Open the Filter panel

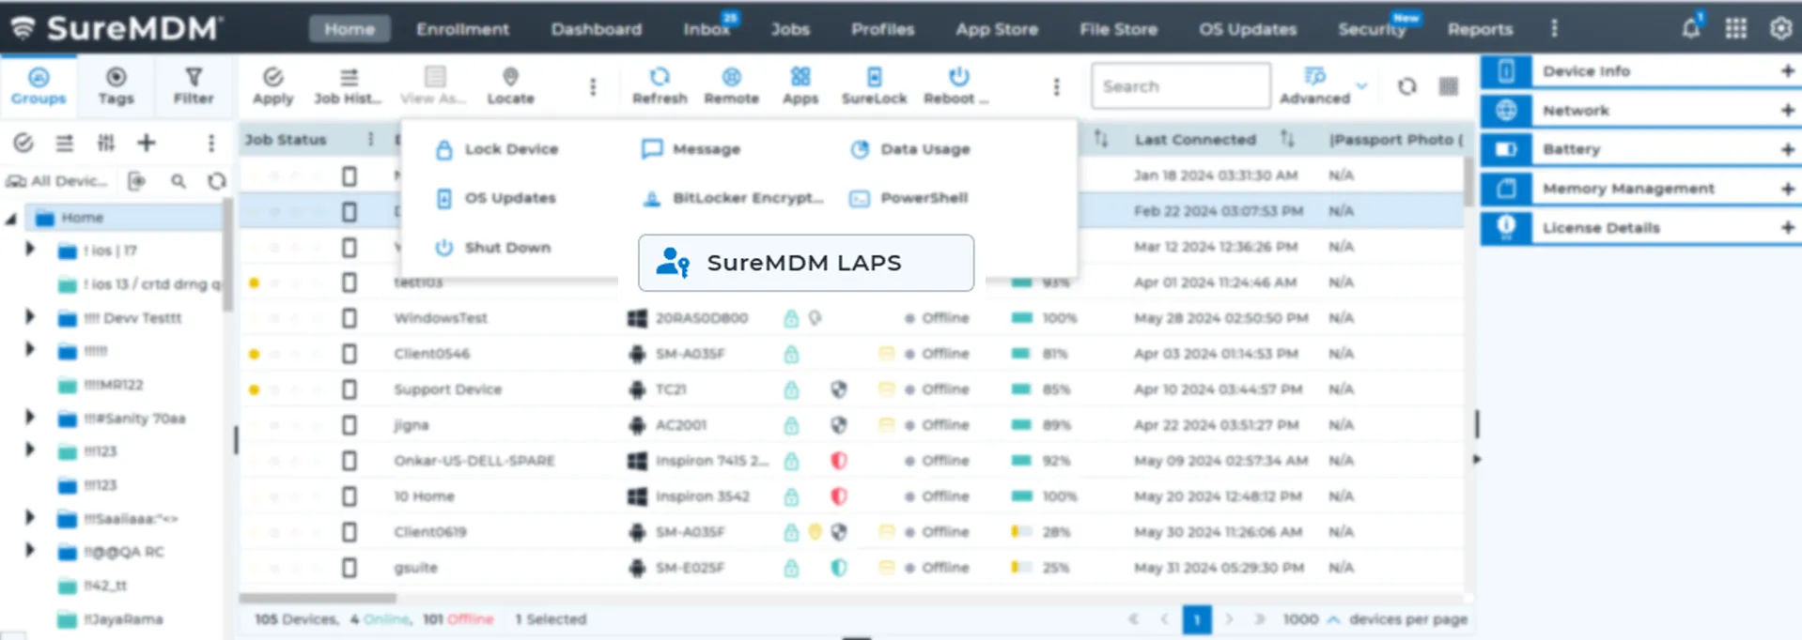click(194, 85)
